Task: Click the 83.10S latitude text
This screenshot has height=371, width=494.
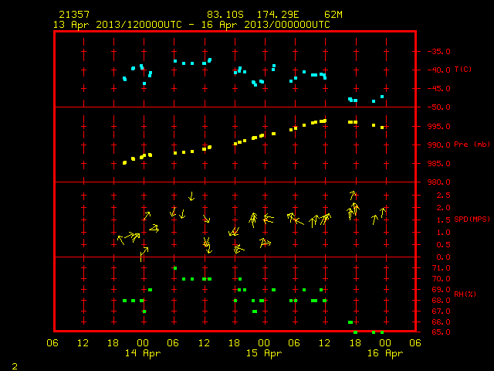Action: (x=225, y=15)
